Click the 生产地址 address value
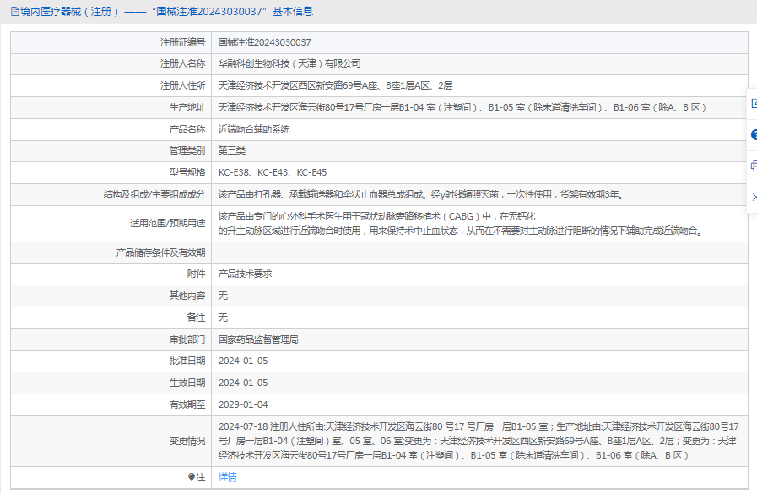The image size is (757, 494). (462, 107)
